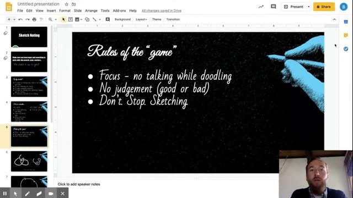The width and height of the screenshot is (353, 198).
Task: Pause the screen recording
Action: click(5, 193)
